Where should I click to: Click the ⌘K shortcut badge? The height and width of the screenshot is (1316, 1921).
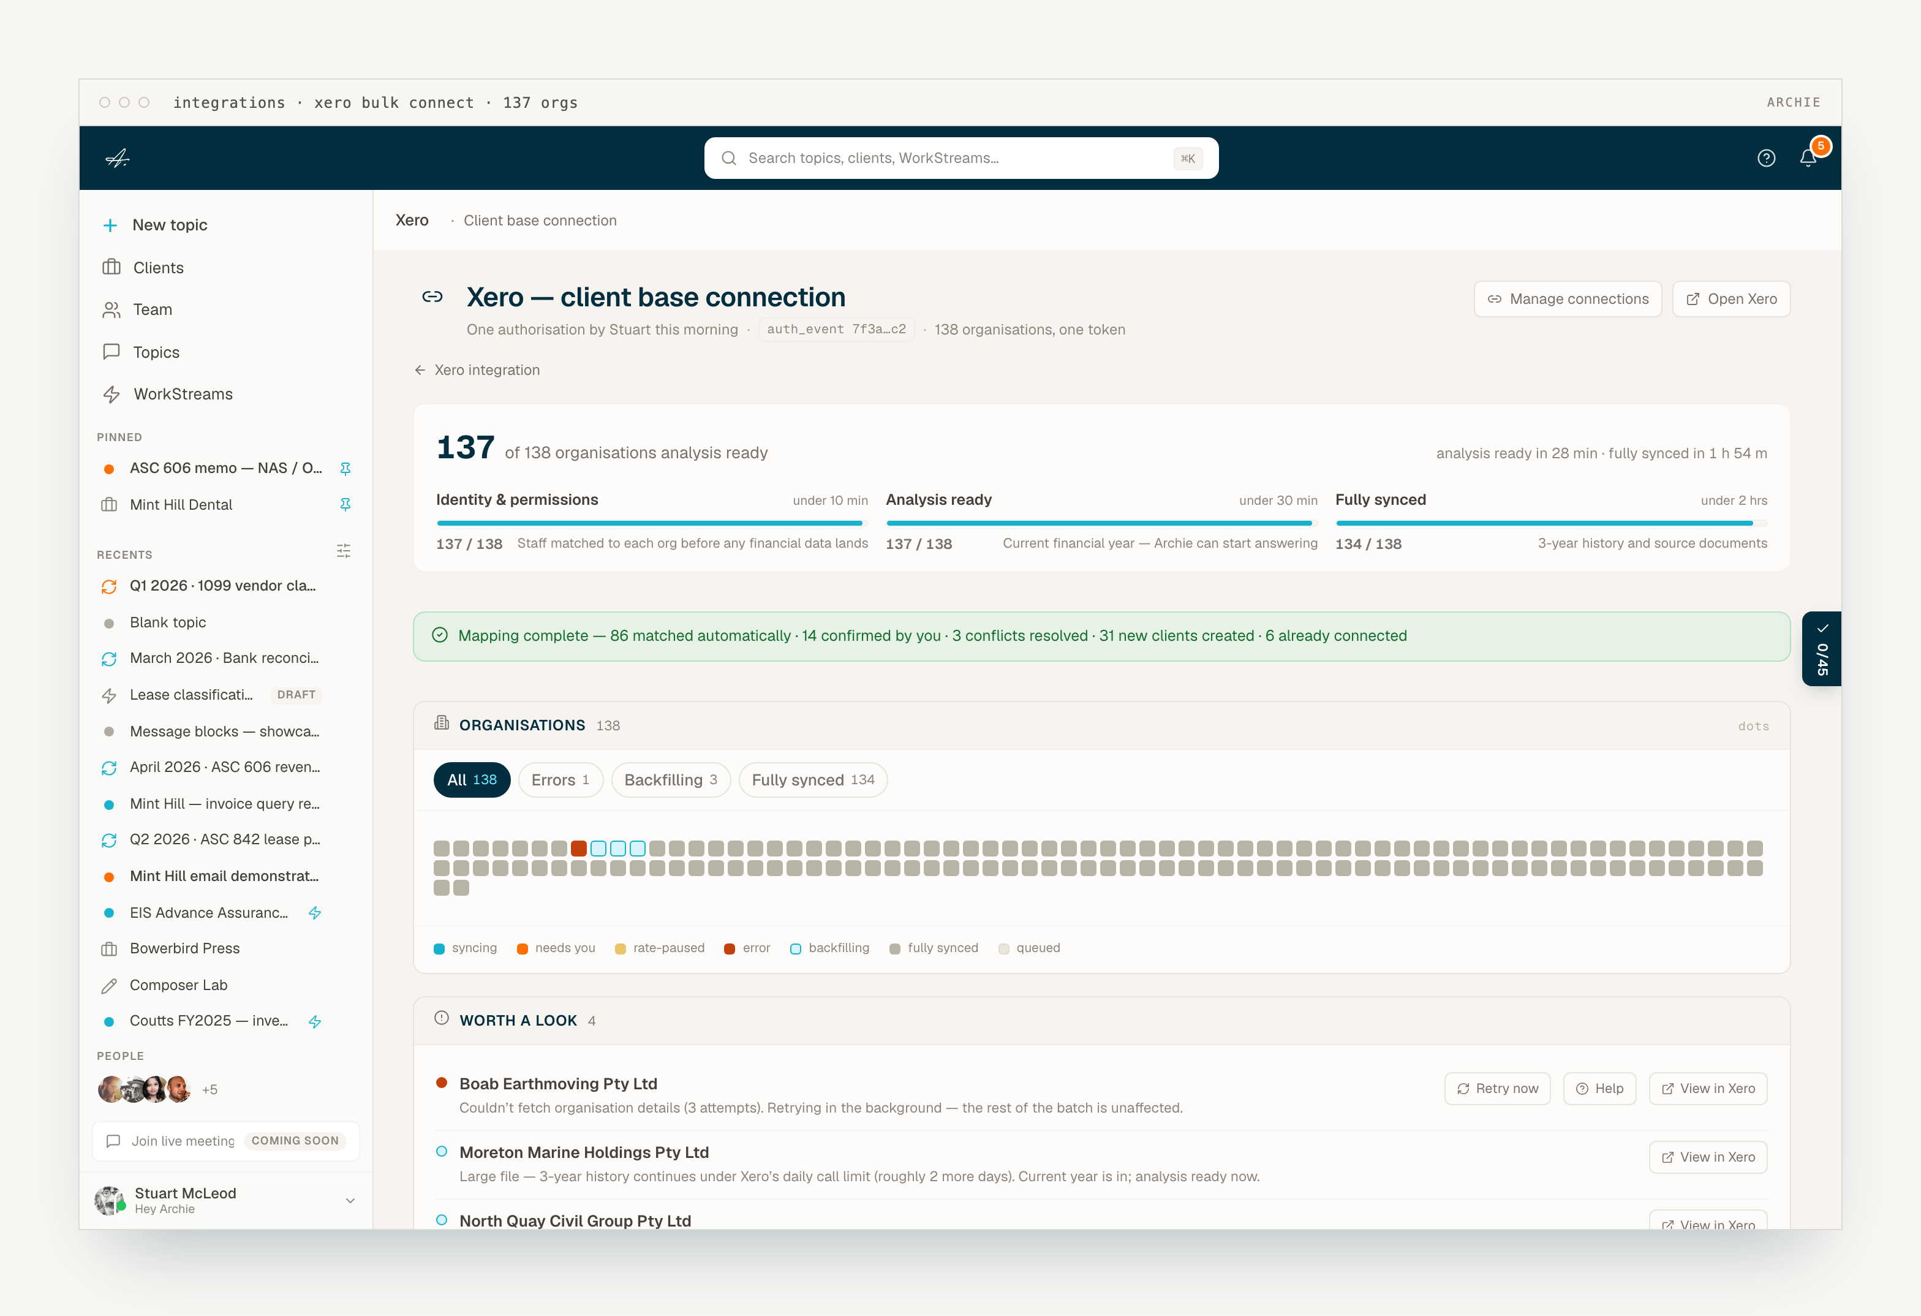(x=1188, y=159)
